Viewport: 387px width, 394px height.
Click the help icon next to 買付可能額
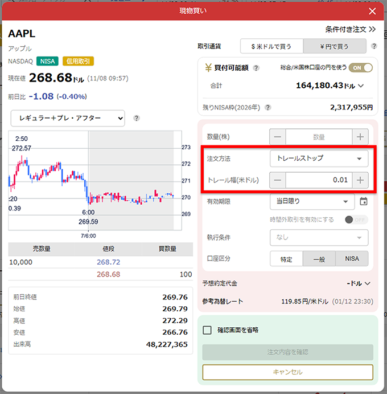256,68
